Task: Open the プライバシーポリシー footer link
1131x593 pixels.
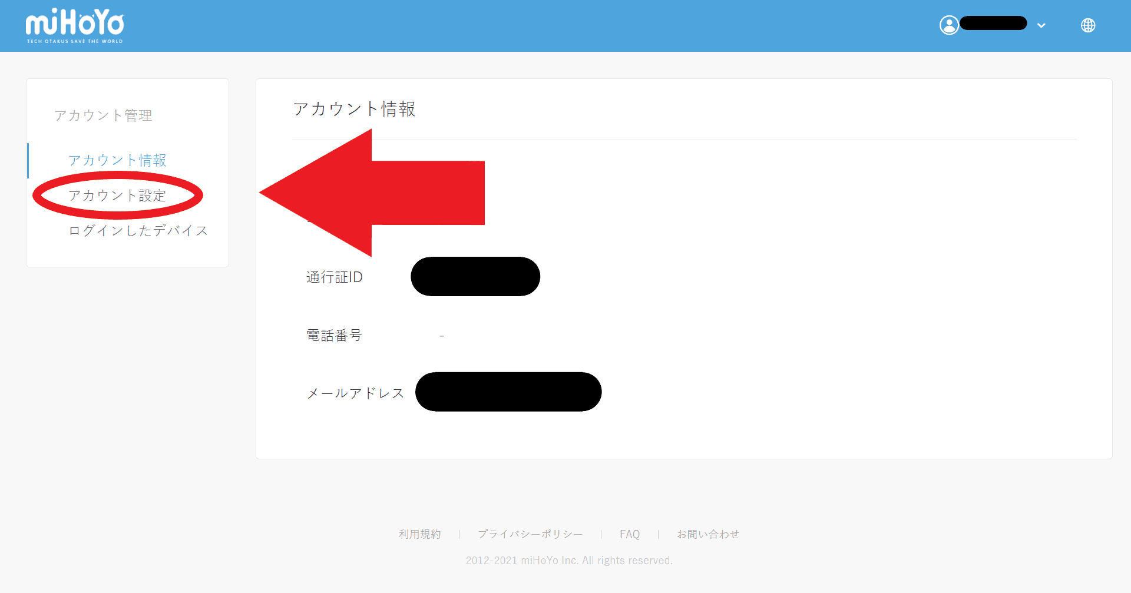Action: pyautogui.click(x=530, y=534)
